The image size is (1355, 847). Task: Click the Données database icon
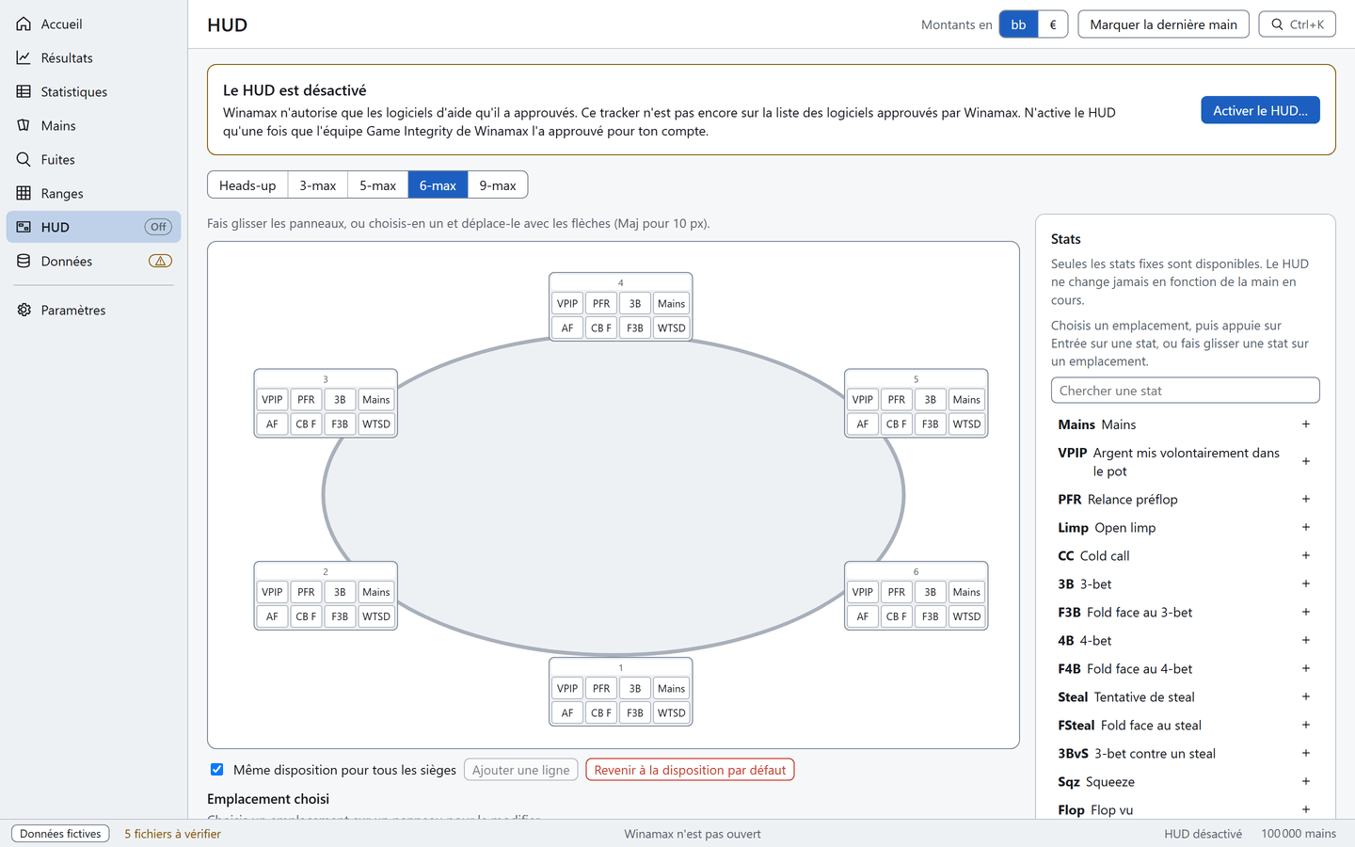click(24, 261)
